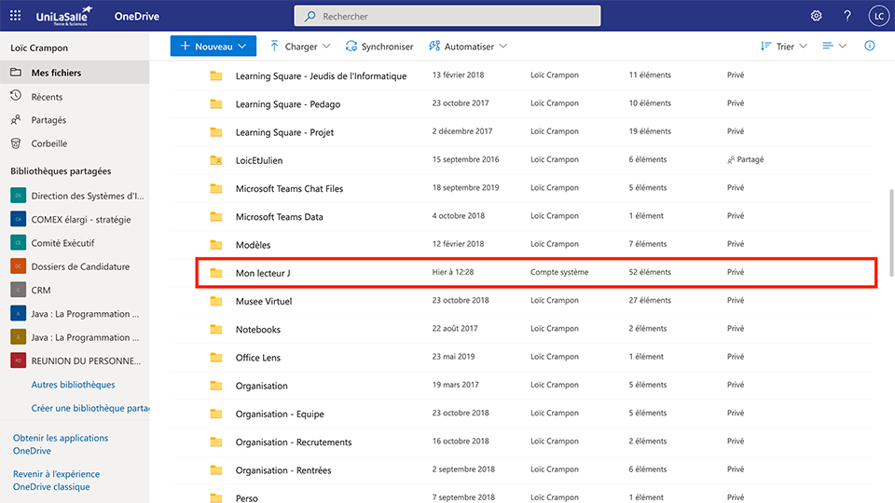Open the Organisation - Recrutements folder
Viewport: 895px width, 503px height.
coord(294,442)
